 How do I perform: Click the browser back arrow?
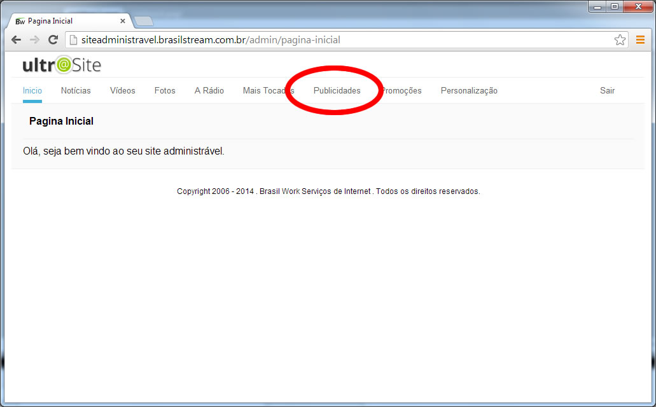15,39
